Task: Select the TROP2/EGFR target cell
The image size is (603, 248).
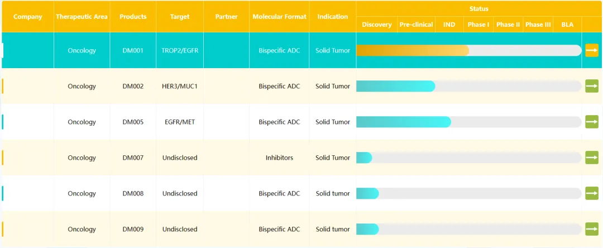Action: click(x=180, y=50)
